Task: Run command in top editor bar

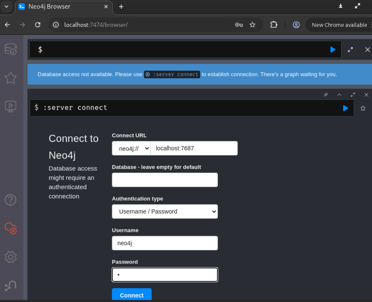Action: click(333, 50)
